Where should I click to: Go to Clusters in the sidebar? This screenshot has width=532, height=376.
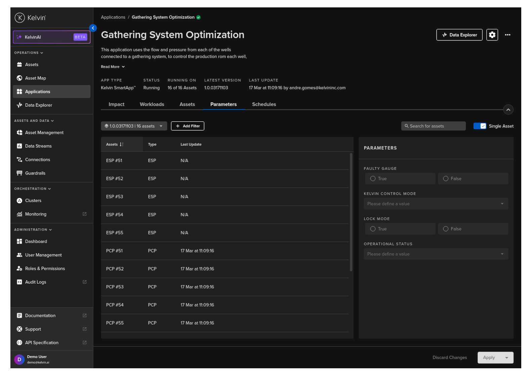33,201
